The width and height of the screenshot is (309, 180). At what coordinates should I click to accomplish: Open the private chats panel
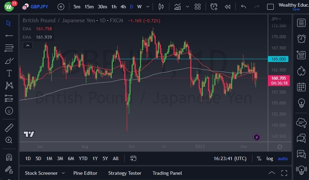(x=301, y=138)
